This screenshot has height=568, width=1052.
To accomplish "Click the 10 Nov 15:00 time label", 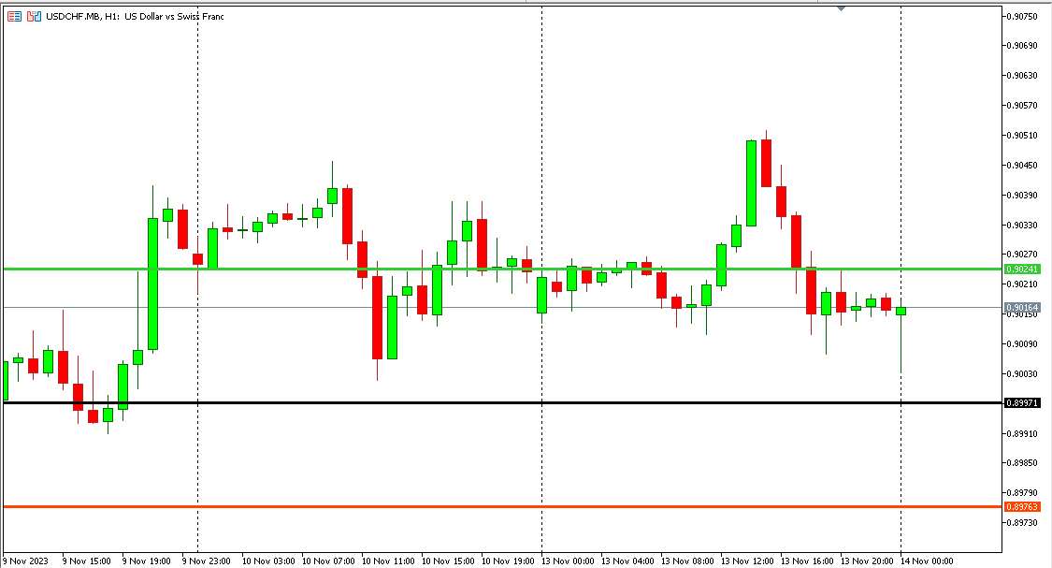I will point(448,561).
